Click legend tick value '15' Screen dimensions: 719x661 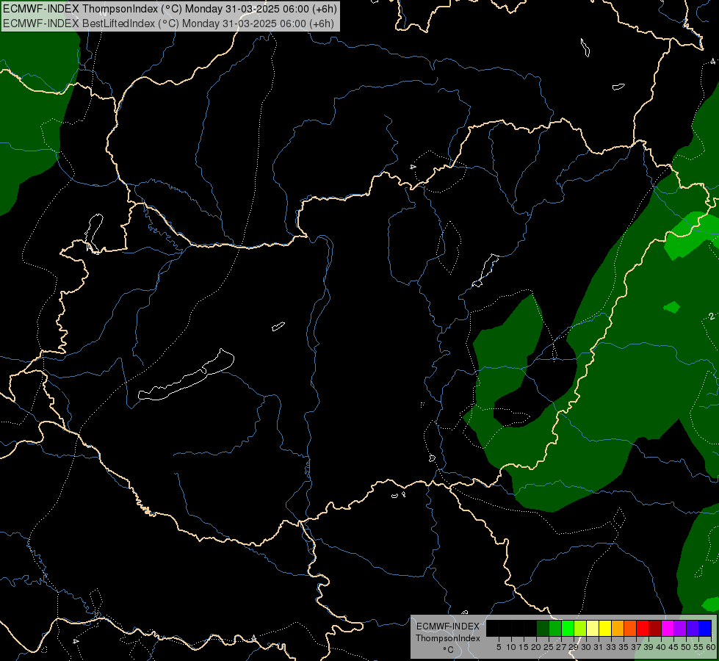point(524,647)
